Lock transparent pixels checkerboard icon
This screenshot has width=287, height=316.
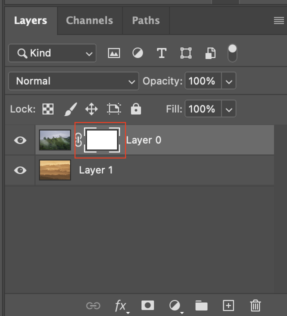48,109
